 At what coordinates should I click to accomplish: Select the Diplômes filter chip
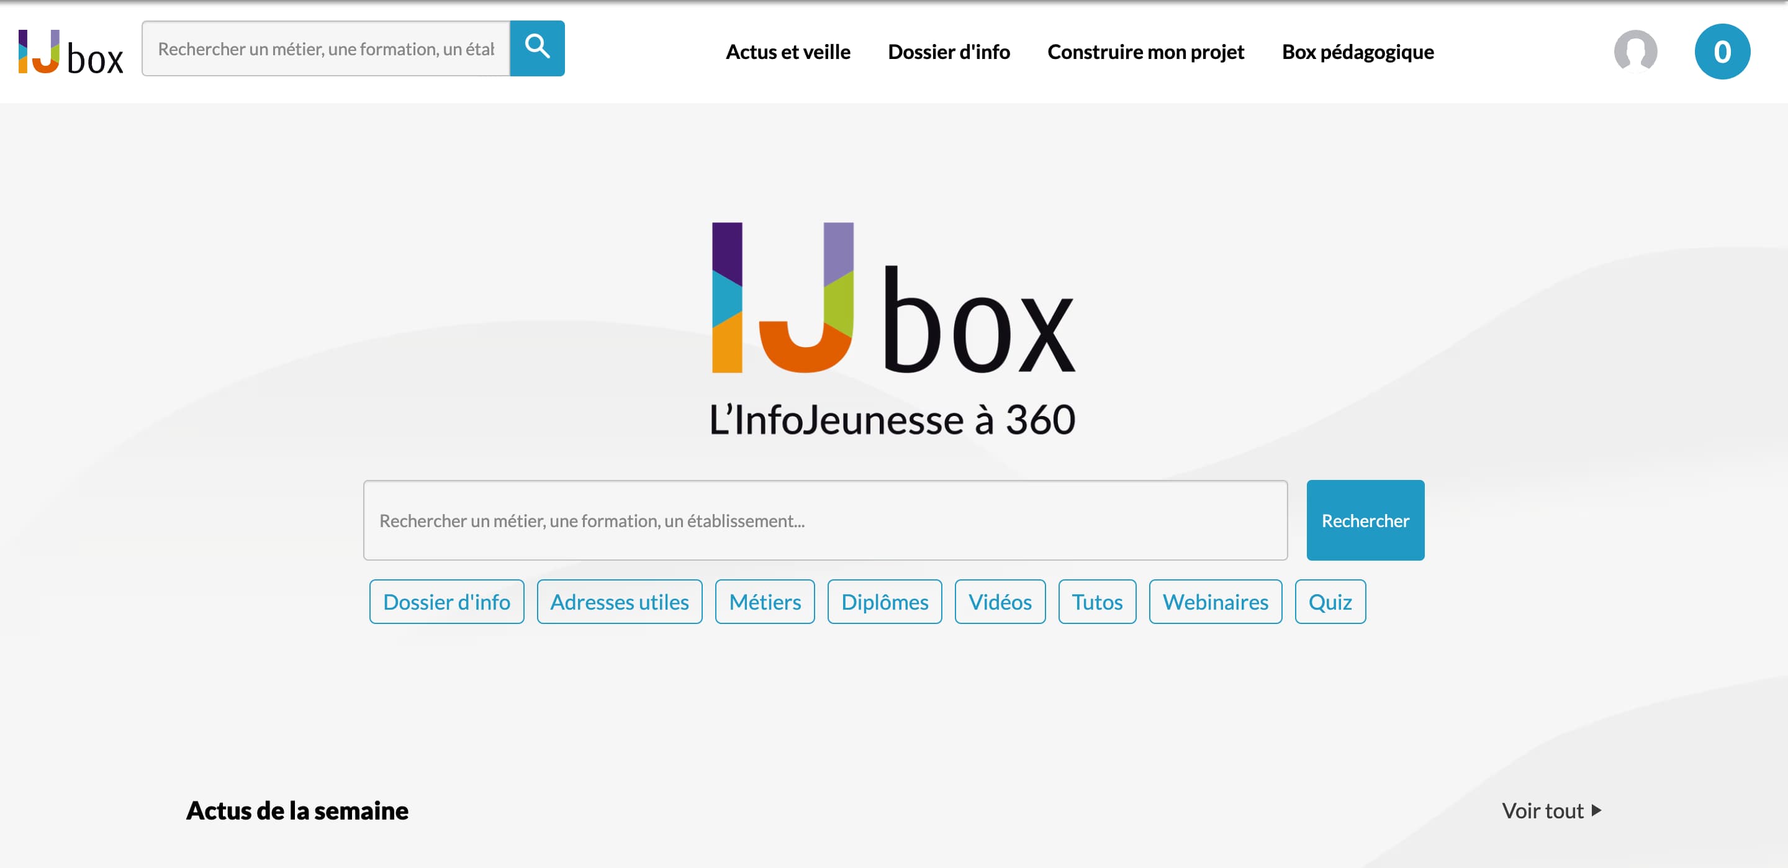pos(884,602)
